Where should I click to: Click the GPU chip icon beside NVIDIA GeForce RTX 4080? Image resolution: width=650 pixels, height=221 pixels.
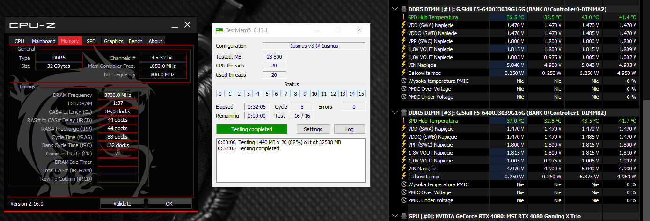coord(403,216)
